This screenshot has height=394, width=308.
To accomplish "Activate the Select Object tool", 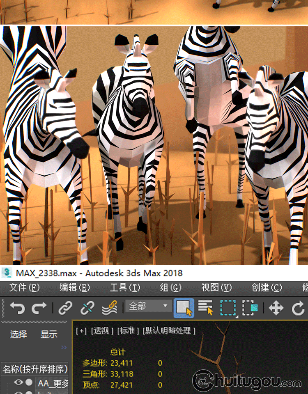I will click(x=184, y=308).
